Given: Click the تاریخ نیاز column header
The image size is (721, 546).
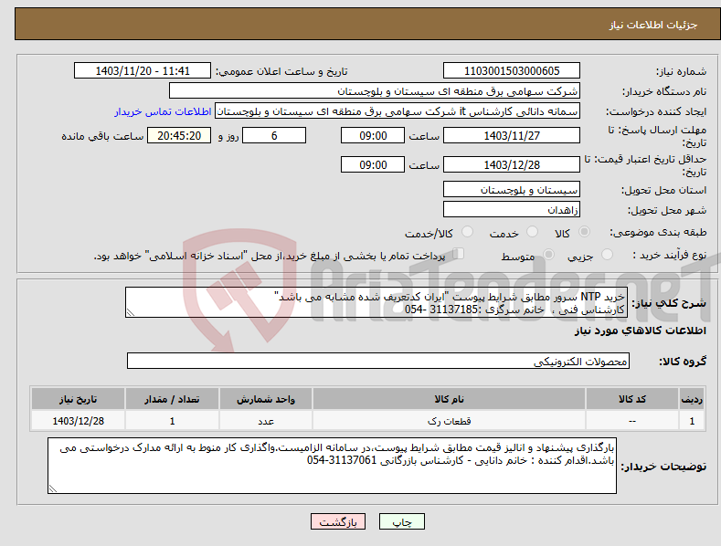Looking at the screenshot, I should point(79,399).
